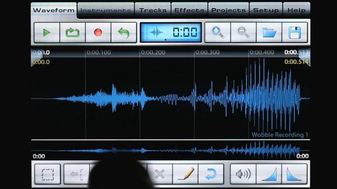Start playback with the green play button

pyautogui.click(x=47, y=33)
